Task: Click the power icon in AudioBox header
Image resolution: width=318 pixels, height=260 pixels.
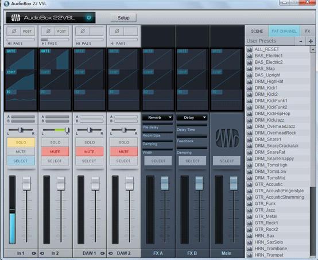Action: [x=88, y=17]
